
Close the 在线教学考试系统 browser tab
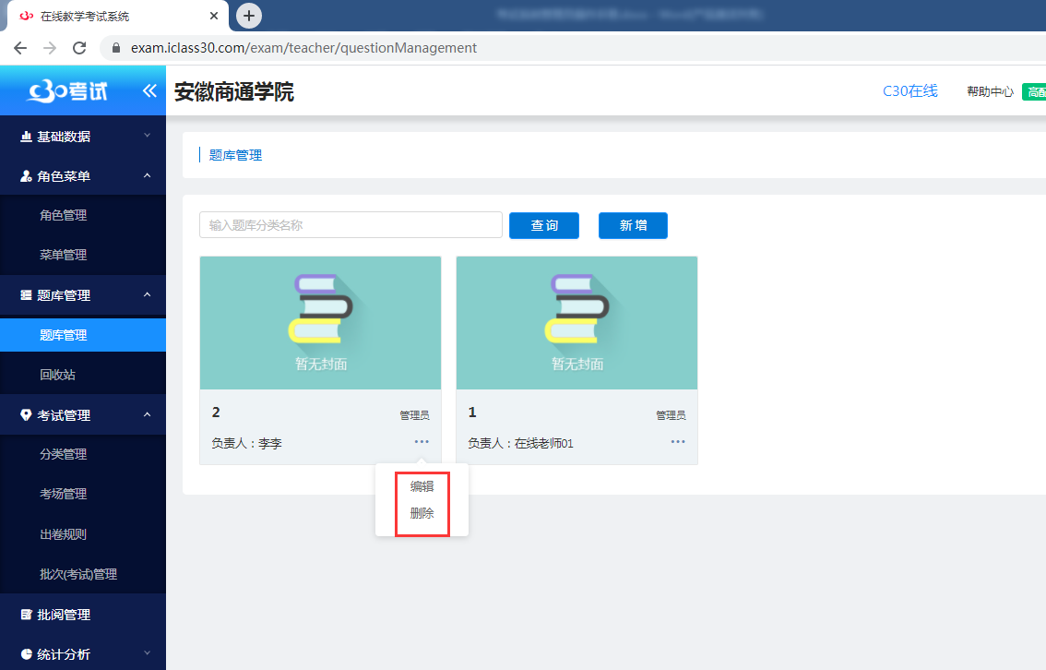tap(214, 16)
